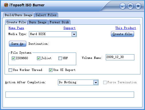This screenshot has height=110, width=145.
Task: Go to the Burn Image sub-tab
Action: click(38, 22)
